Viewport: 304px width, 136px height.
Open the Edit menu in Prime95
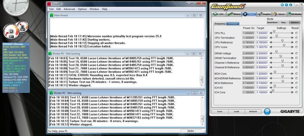coord(59,9)
